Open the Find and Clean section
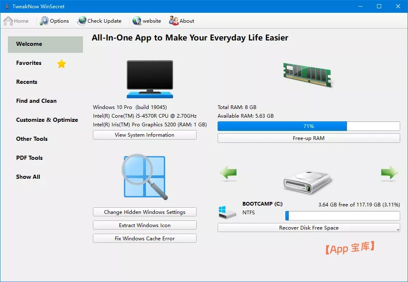Viewport: 408px width, 282px height. point(36,101)
